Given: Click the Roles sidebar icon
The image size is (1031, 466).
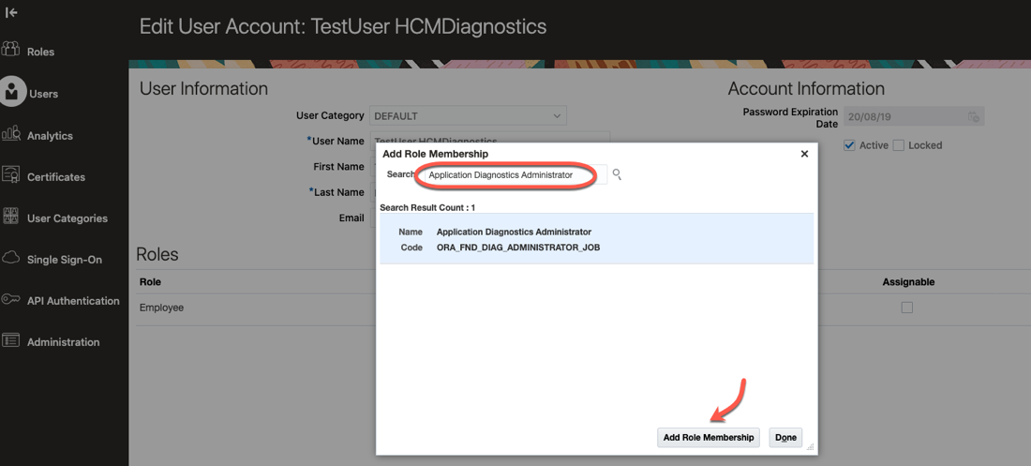Looking at the screenshot, I should pyautogui.click(x=12, y=51).
